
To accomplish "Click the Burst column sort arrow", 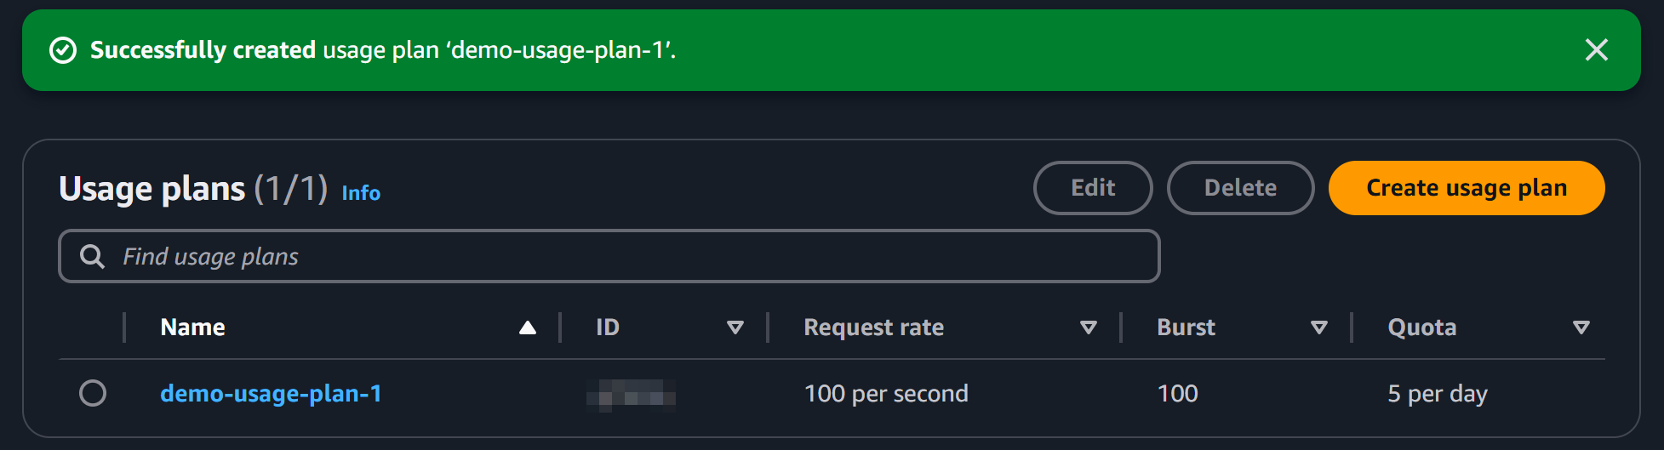I will pyautogui.click(x=1319, y=328).
